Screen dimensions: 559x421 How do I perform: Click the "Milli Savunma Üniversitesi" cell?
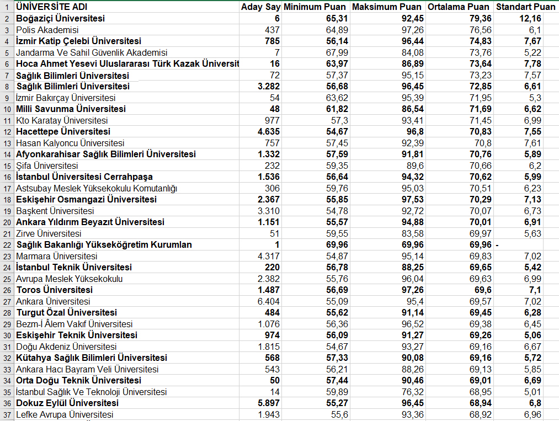[x=127, y=109]
